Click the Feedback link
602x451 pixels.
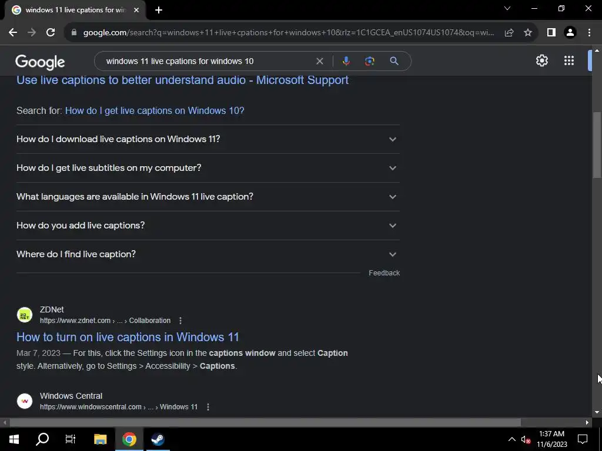[x=384, y=273]
